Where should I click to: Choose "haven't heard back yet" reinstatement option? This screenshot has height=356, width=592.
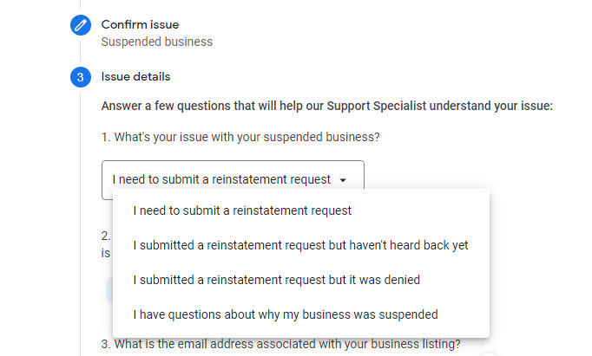[300, 245]
